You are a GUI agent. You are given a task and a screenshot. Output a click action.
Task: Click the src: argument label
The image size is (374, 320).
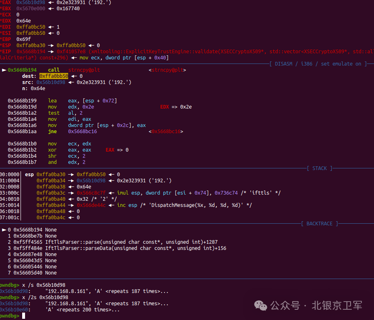[x=28, y=82]
